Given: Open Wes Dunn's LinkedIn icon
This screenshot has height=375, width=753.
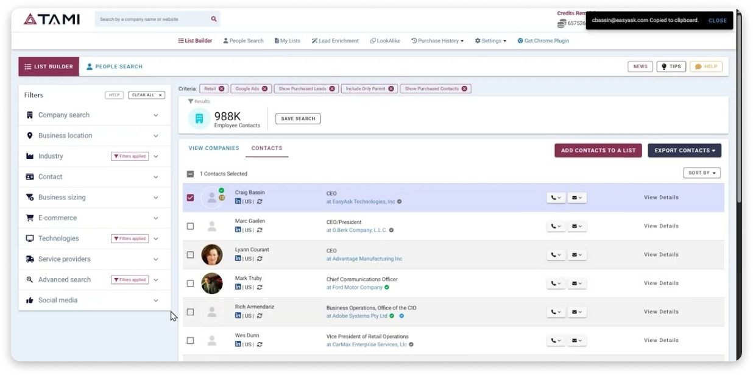Looking at the screenshot, I should (238, 344).
